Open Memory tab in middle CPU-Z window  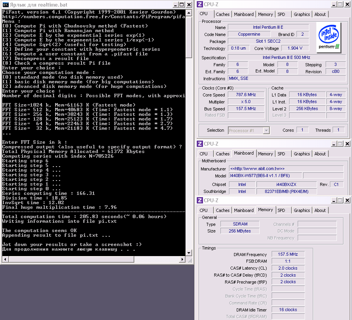tap(265, 154)
